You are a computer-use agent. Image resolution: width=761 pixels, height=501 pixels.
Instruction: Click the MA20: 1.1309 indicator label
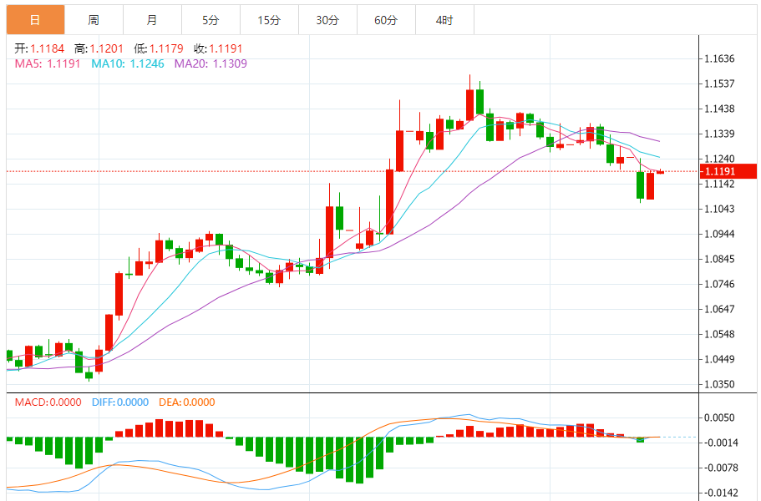pos(211,63)
